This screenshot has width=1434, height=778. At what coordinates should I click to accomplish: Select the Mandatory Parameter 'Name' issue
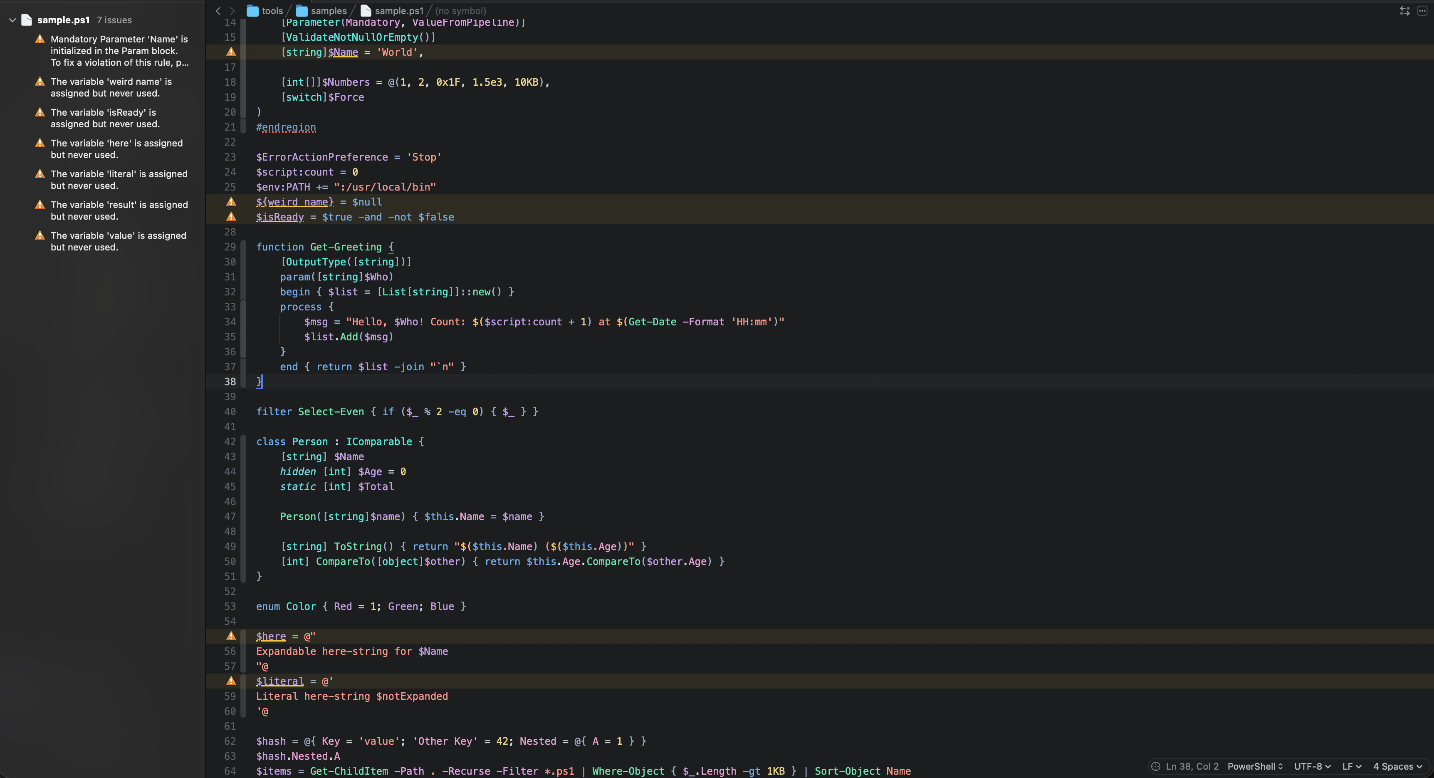(x=111, y=51)
